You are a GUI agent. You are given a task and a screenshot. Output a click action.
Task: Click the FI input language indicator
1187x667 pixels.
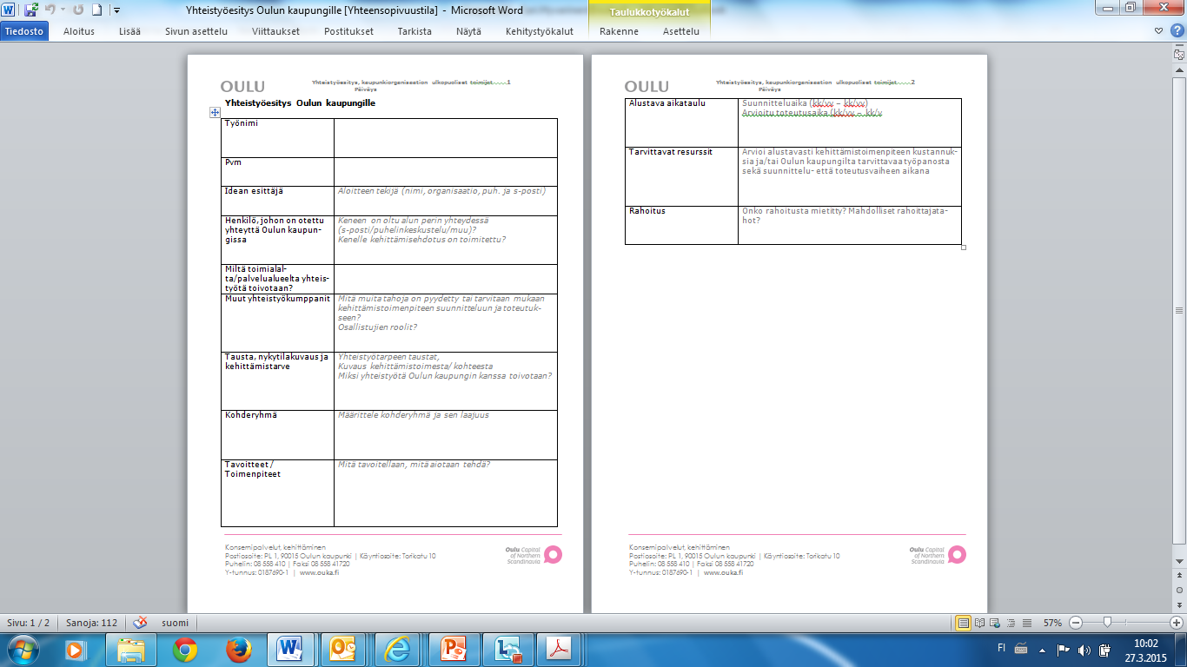pos(1002,649)
